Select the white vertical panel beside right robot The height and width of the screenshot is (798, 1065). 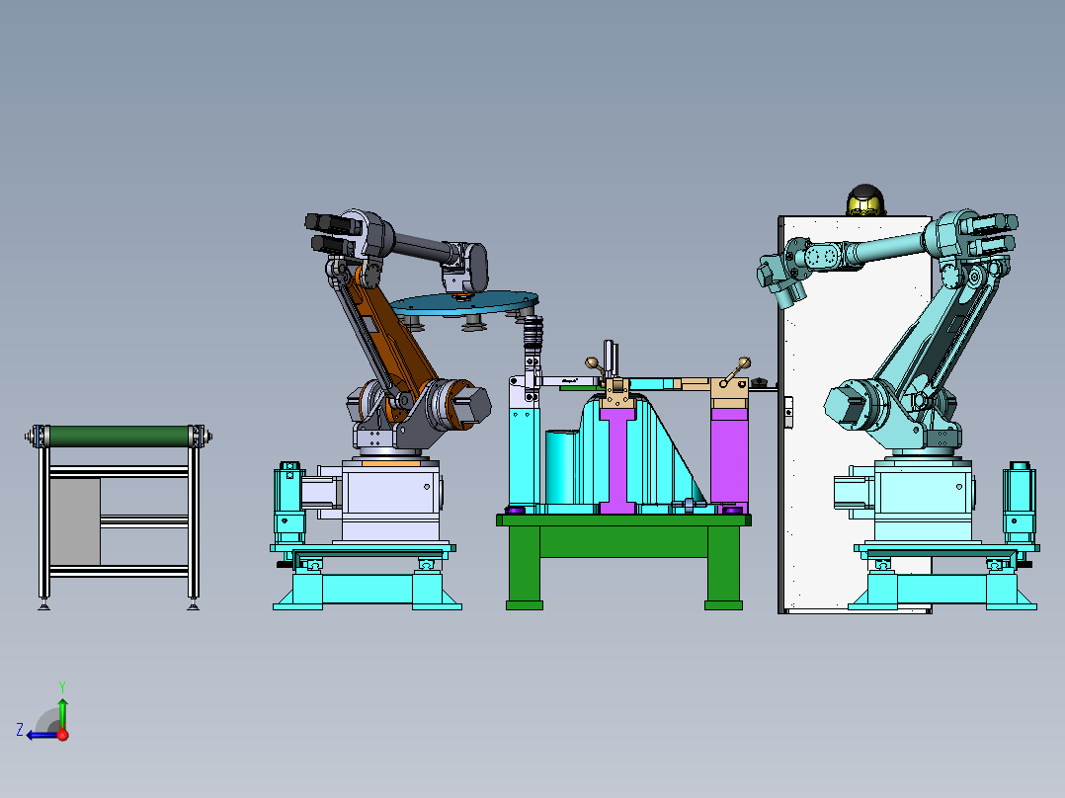[856, 414]
